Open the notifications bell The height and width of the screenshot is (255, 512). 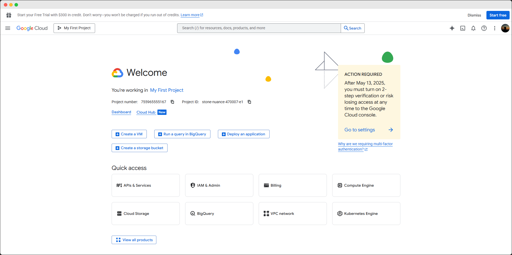(x=473, y=28)
